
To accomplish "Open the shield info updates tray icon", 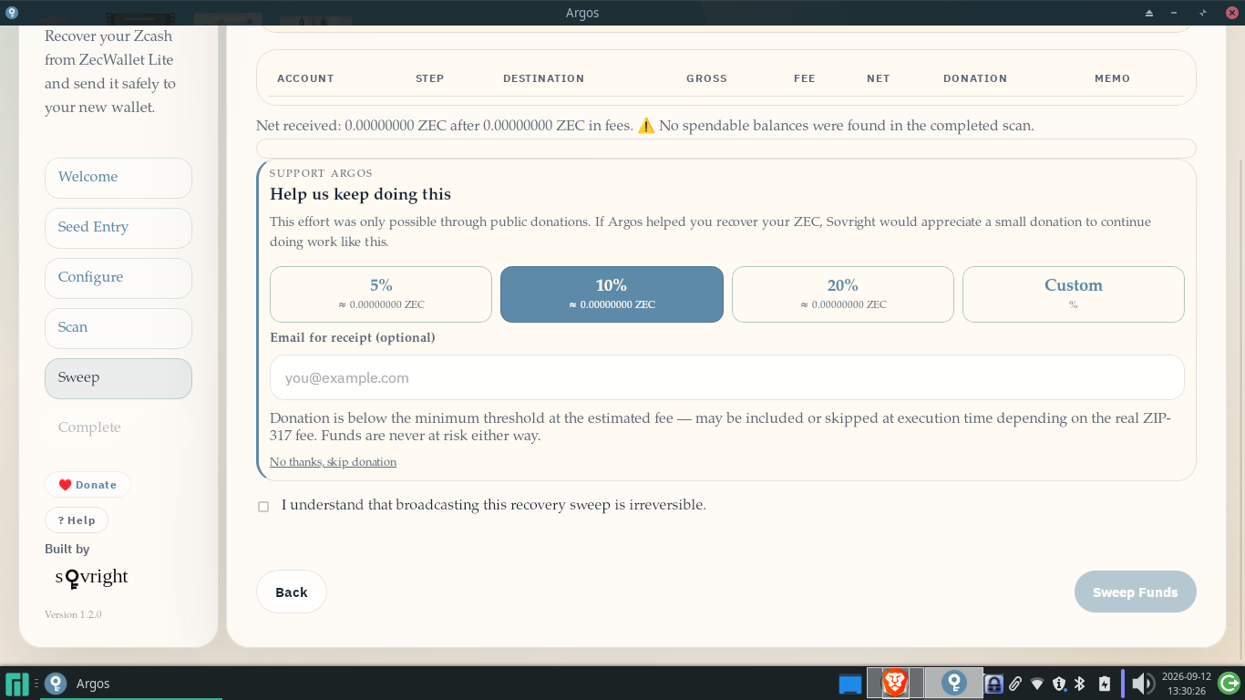I will pos(1059,684).
